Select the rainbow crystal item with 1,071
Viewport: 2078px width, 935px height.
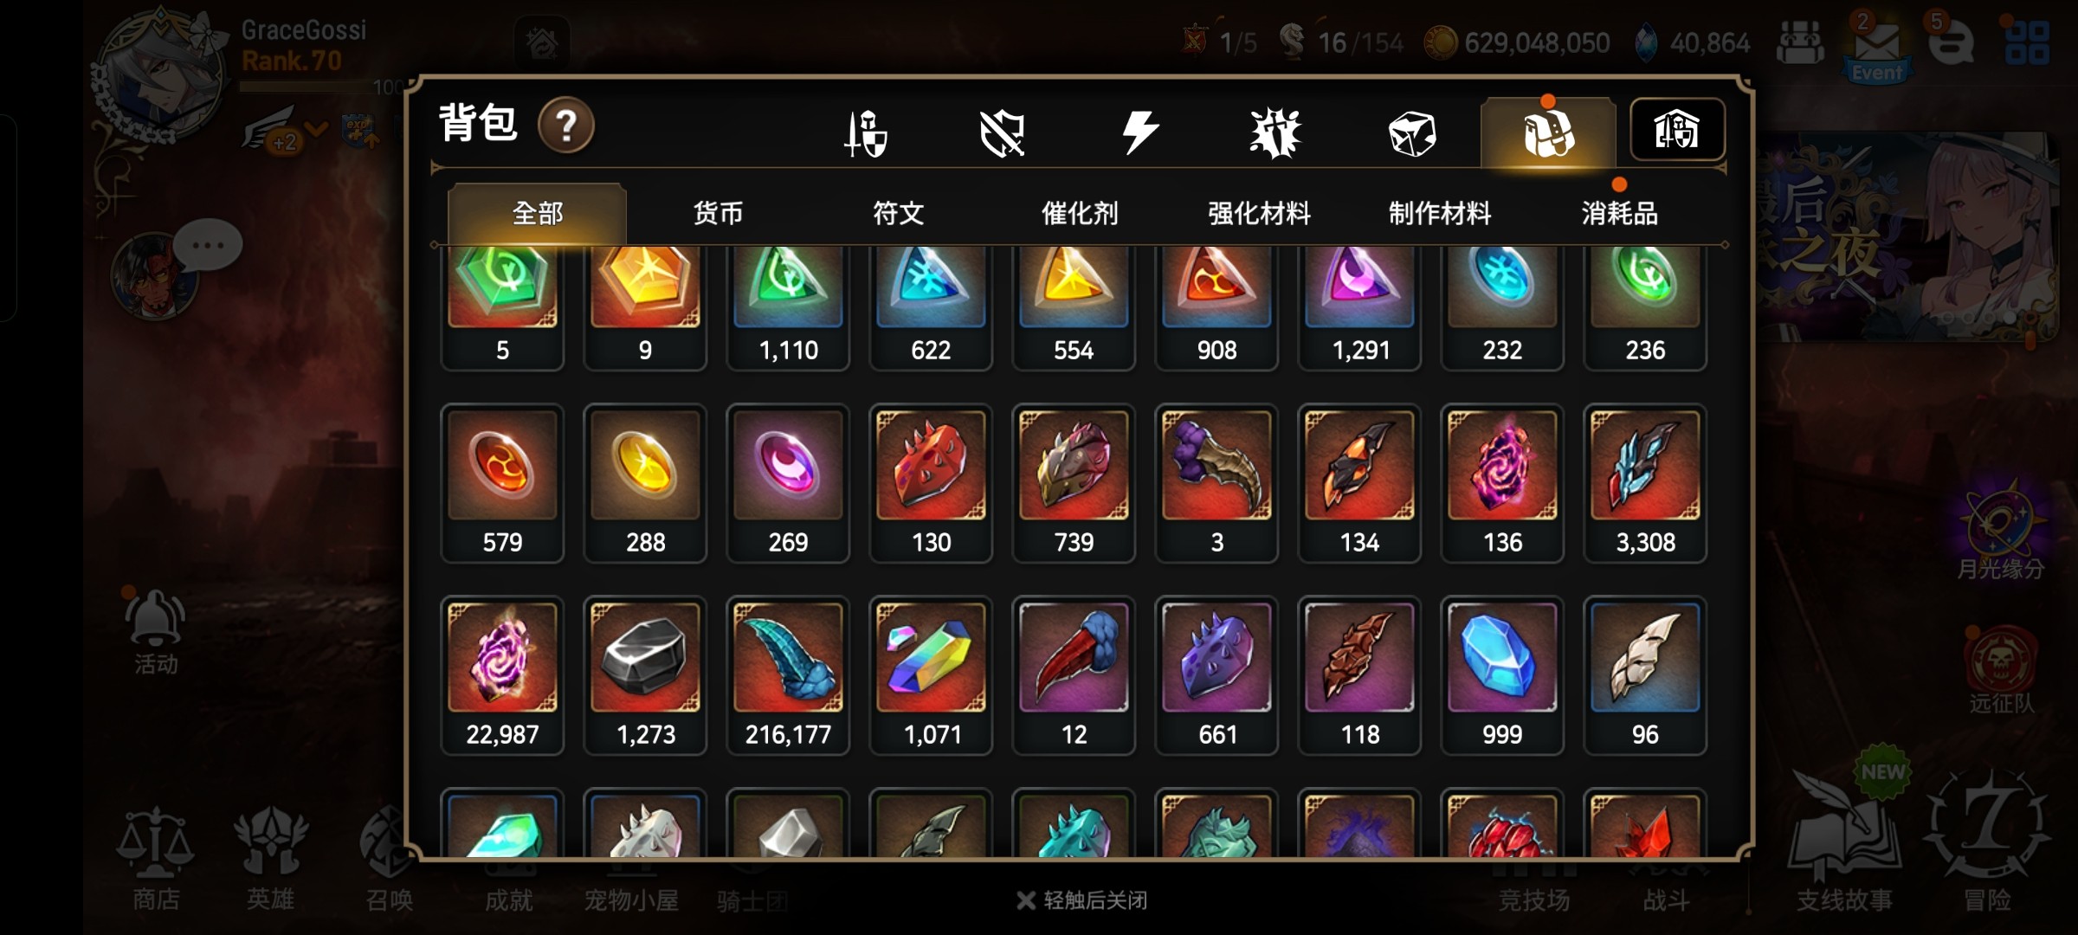point(931,675)
